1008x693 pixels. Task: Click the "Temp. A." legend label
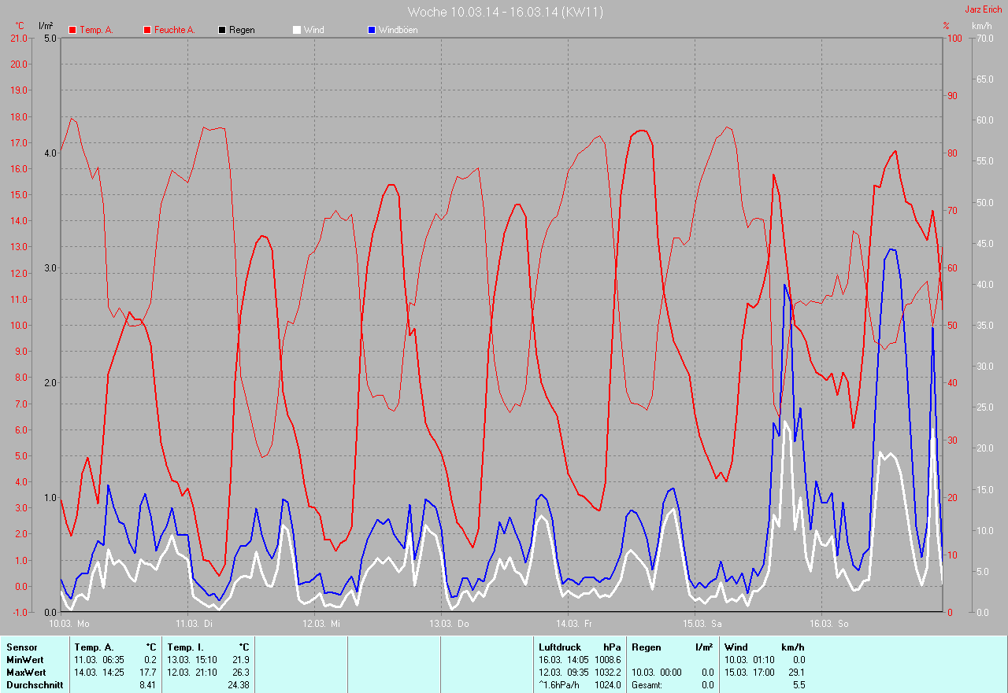pyautogui.click(x=97, y=30)
